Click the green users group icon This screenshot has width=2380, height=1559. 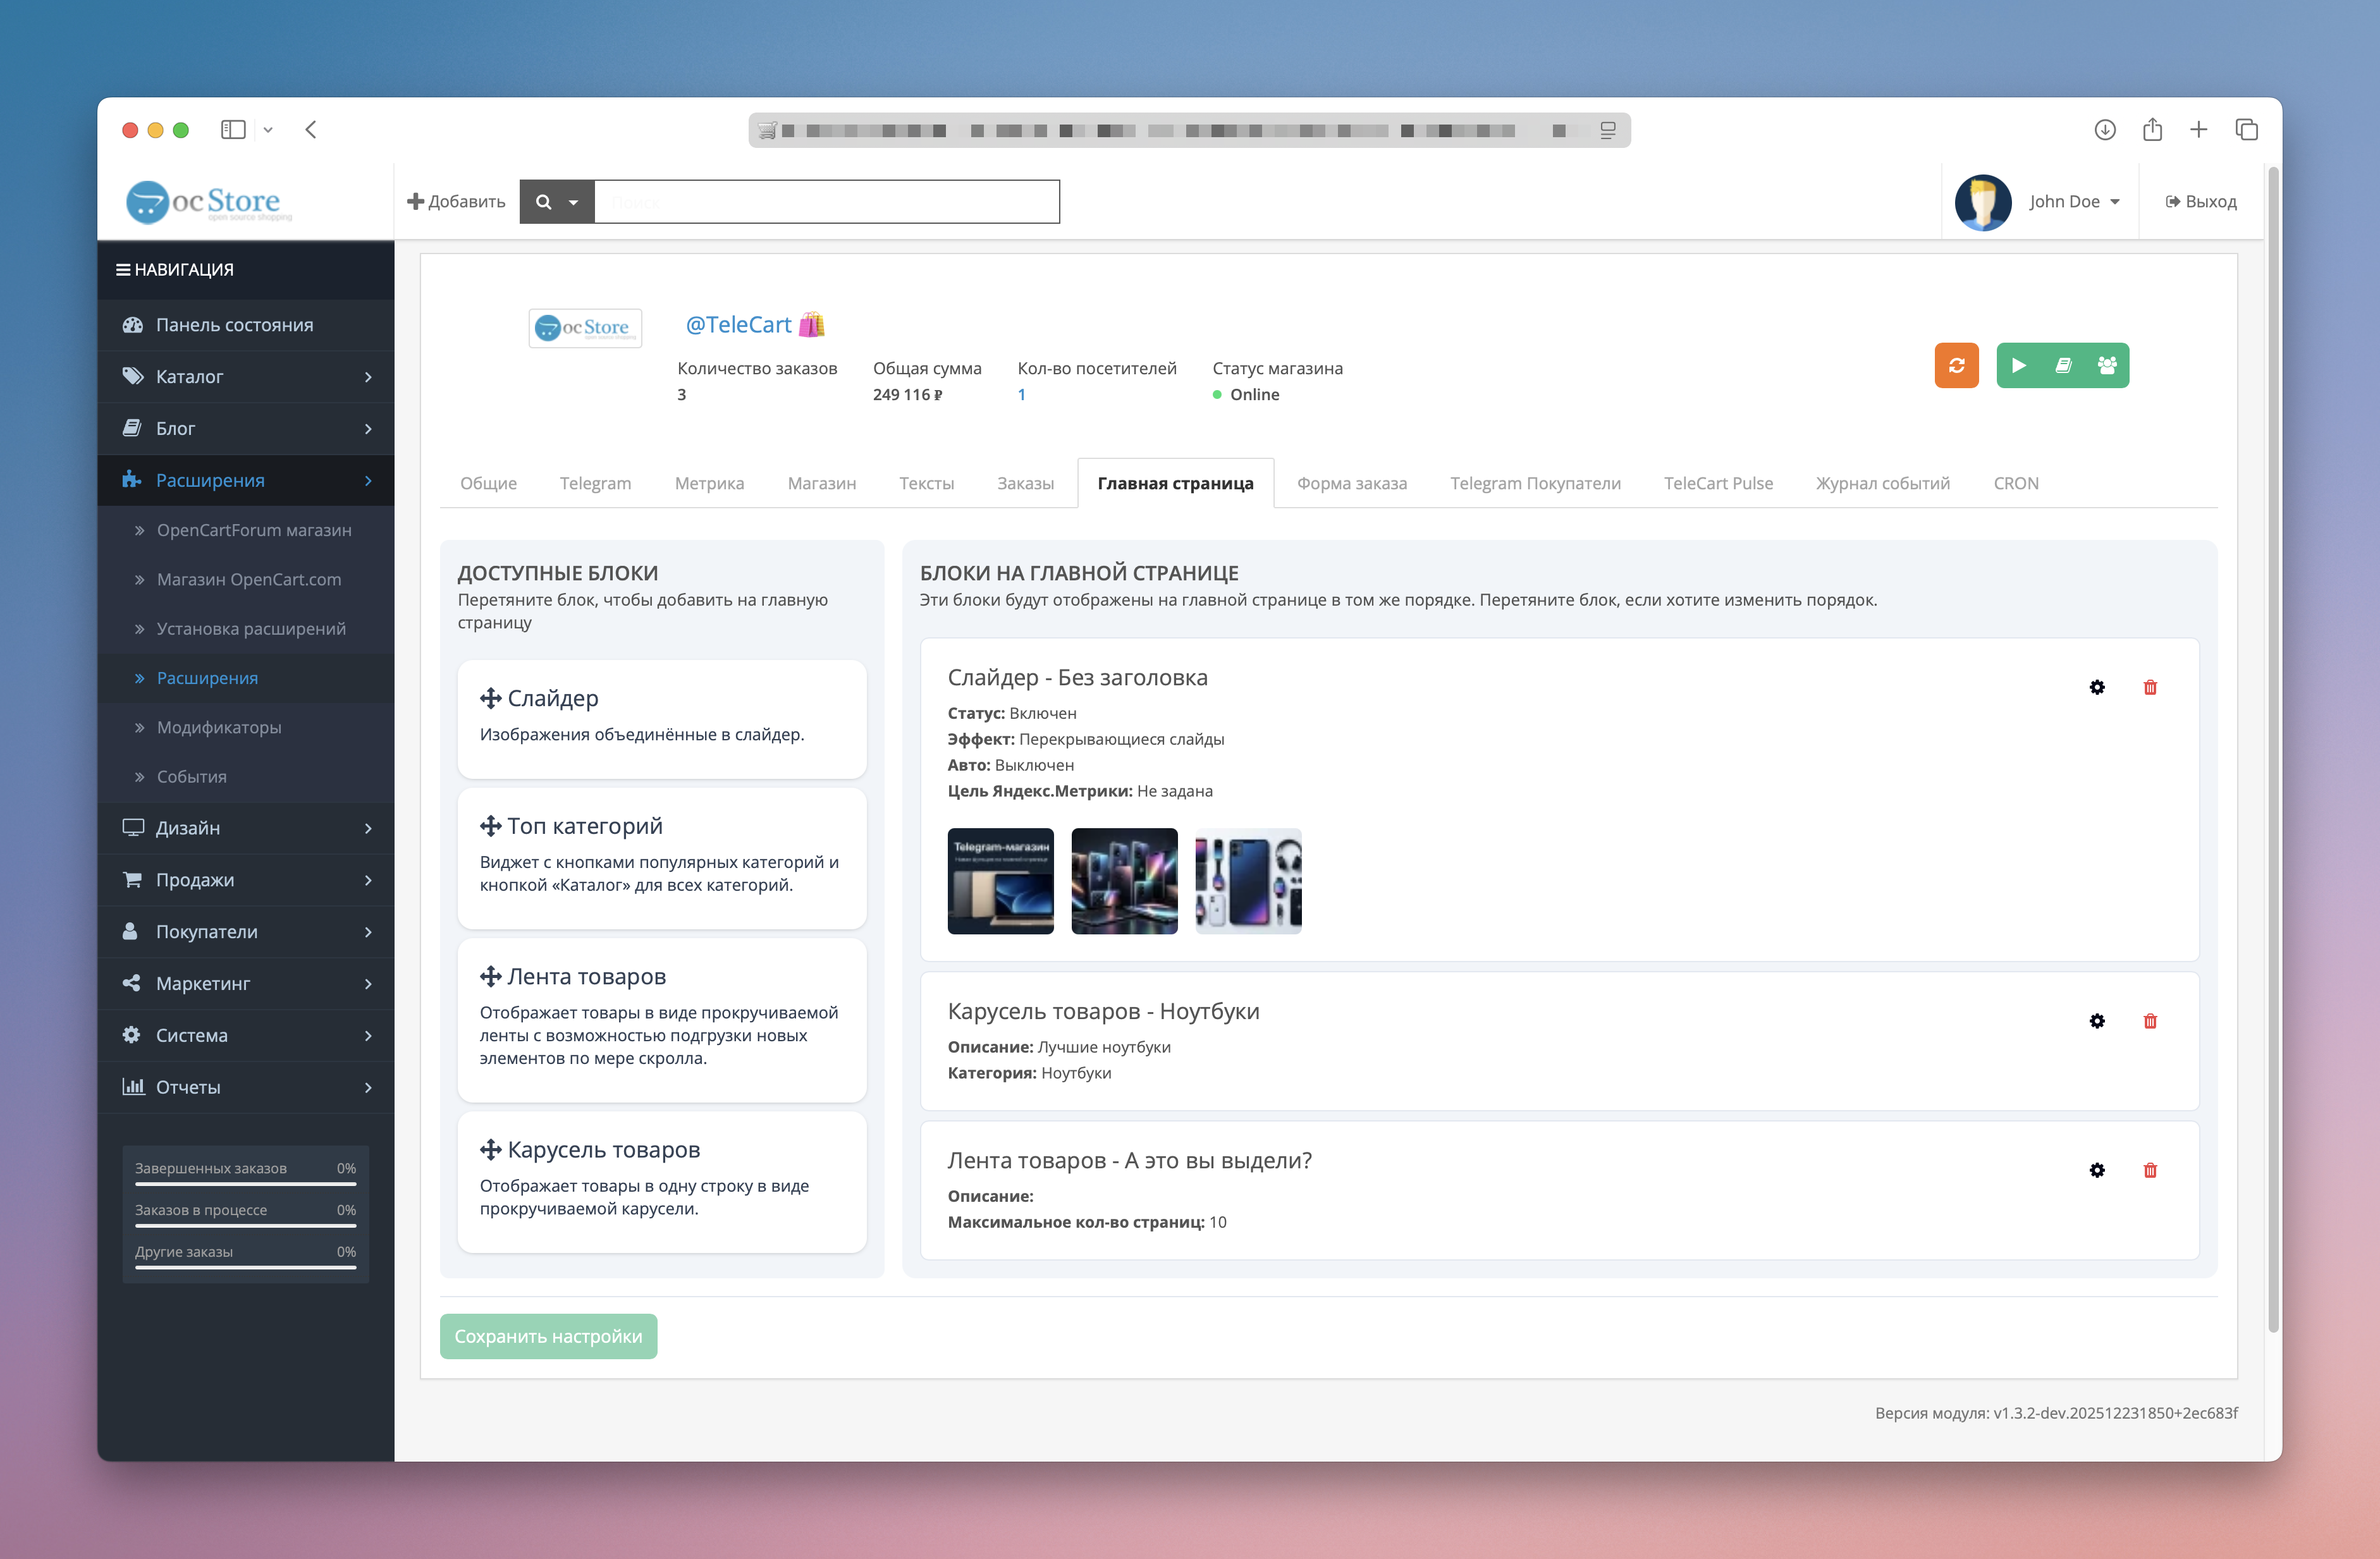click(2106, 365)
